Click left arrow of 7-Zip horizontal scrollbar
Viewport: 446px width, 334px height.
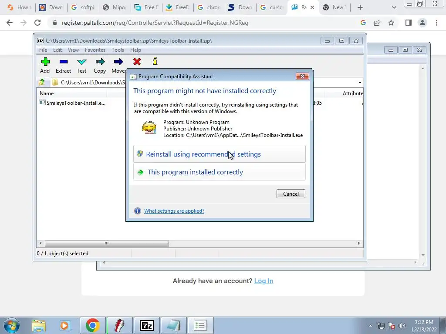(x=41, y=243)
